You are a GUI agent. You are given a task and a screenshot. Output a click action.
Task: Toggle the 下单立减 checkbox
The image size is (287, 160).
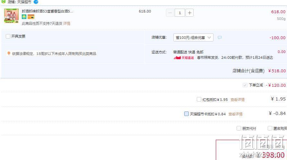(245, 85)
